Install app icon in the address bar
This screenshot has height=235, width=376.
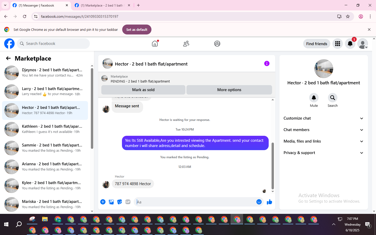(x=339, y=16)
